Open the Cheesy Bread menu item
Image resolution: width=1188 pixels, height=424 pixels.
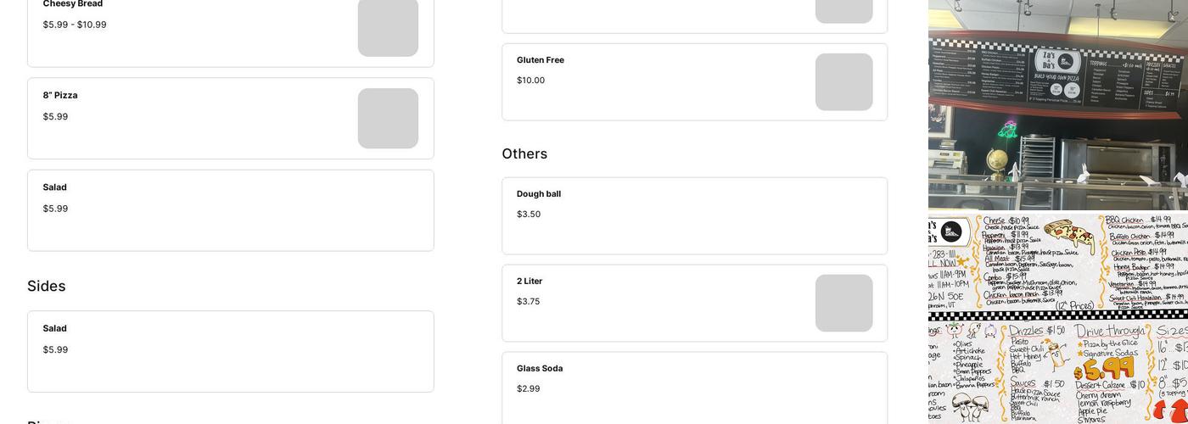click(73, 4)
